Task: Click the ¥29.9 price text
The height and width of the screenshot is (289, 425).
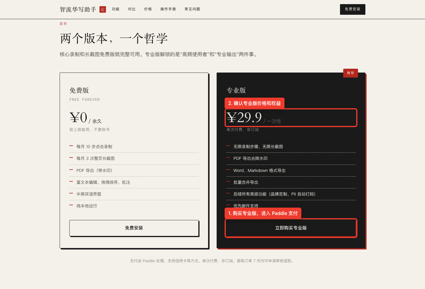Action: tap(244, 117)
